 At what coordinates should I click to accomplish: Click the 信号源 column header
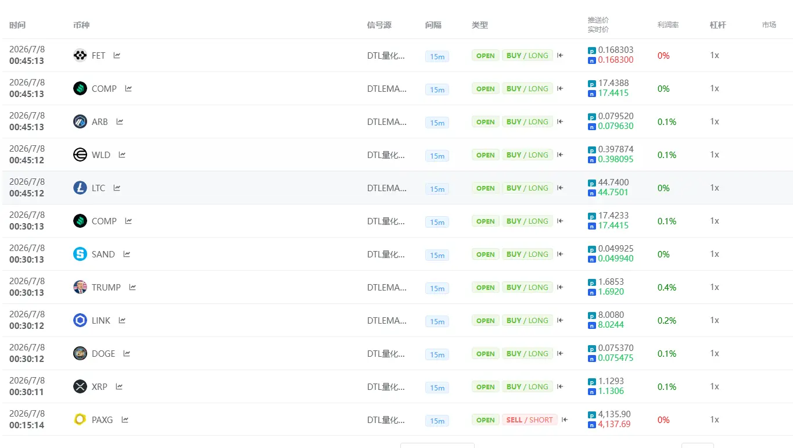379,25
